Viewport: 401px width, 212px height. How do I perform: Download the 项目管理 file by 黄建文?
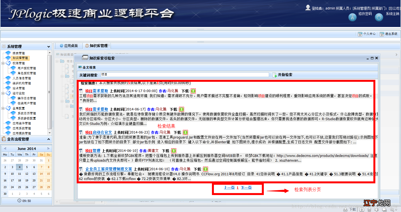point(174,151)
